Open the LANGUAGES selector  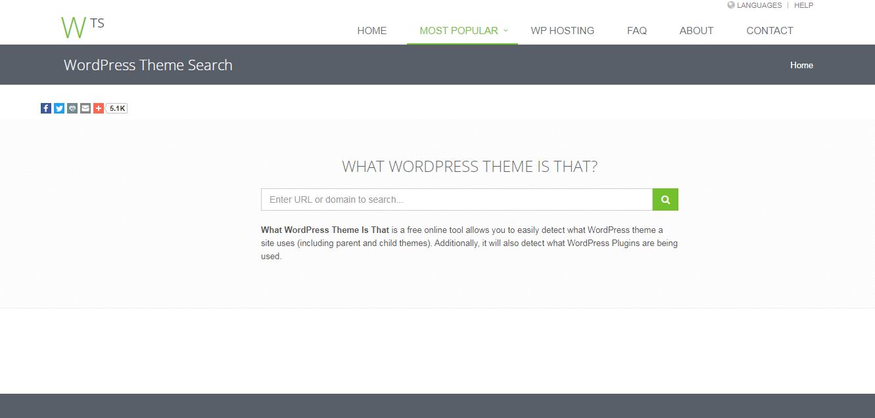(x=760, y=5)
